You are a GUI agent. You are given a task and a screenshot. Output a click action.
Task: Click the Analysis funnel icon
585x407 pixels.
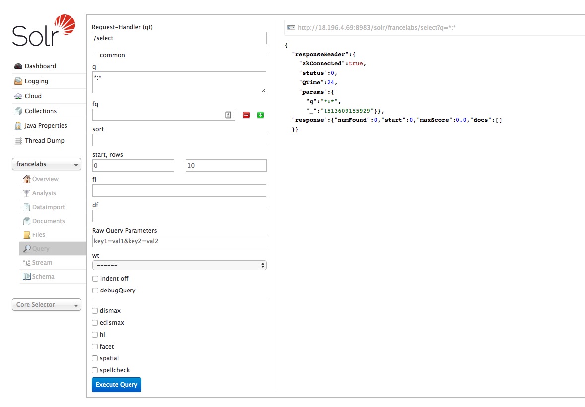coord(26,193)
